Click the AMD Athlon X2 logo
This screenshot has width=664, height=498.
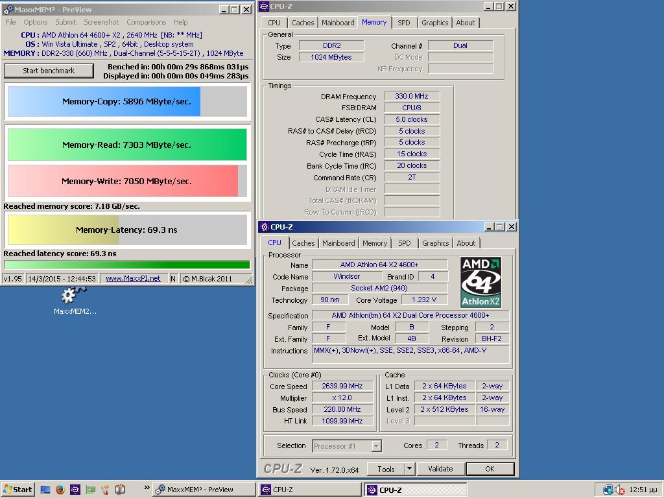coord(480,282)
